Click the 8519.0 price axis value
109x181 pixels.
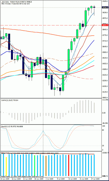pos(105,58)
